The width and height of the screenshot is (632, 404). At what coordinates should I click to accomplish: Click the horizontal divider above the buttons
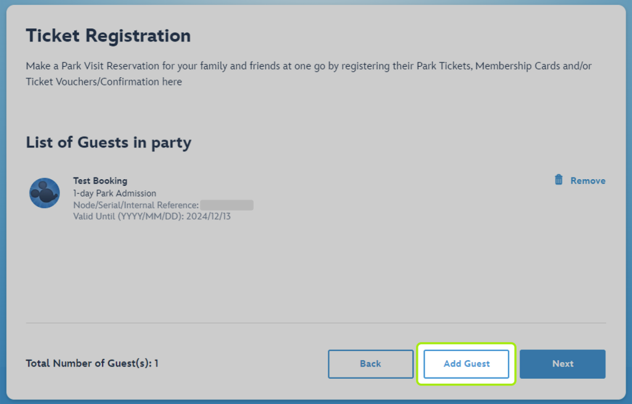click(x=315, y=322)
